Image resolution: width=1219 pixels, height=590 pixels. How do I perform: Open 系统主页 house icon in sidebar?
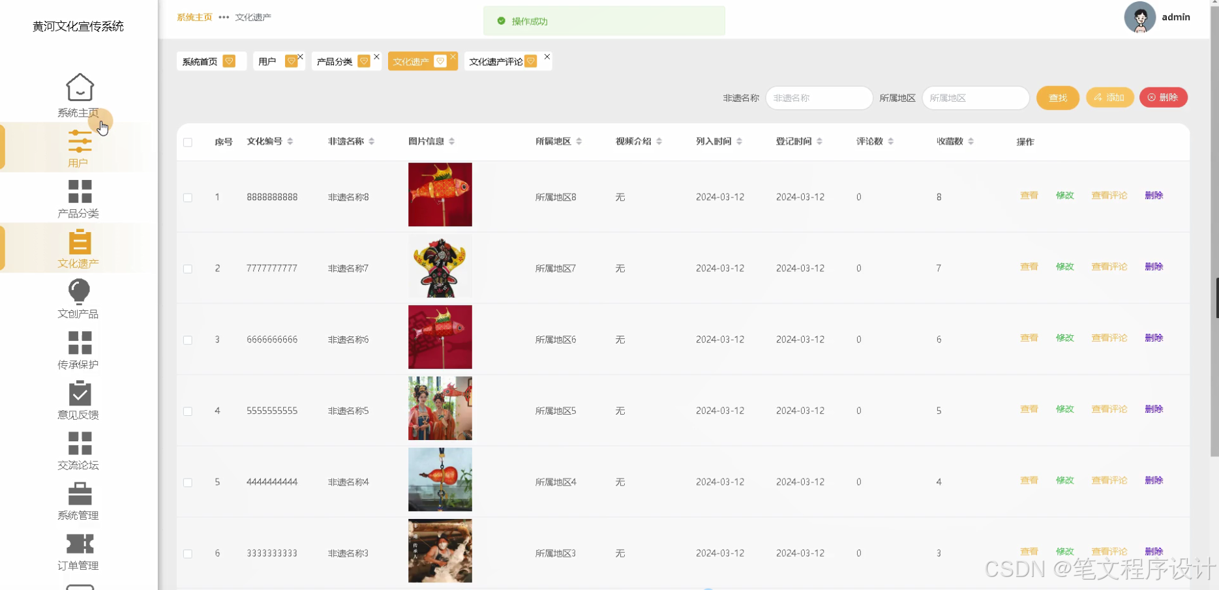pyautogui.click(x=80, y=87)
